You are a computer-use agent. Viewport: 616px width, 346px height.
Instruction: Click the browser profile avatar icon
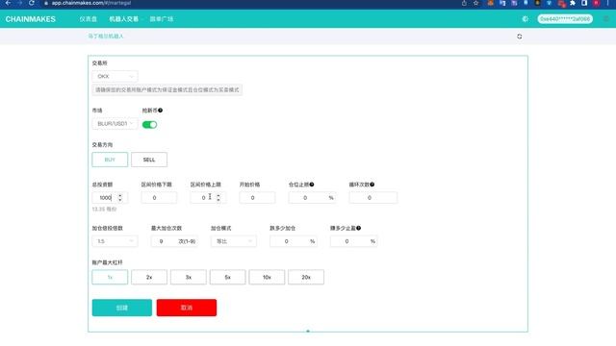pyautogui.click(x=596, y=3)
